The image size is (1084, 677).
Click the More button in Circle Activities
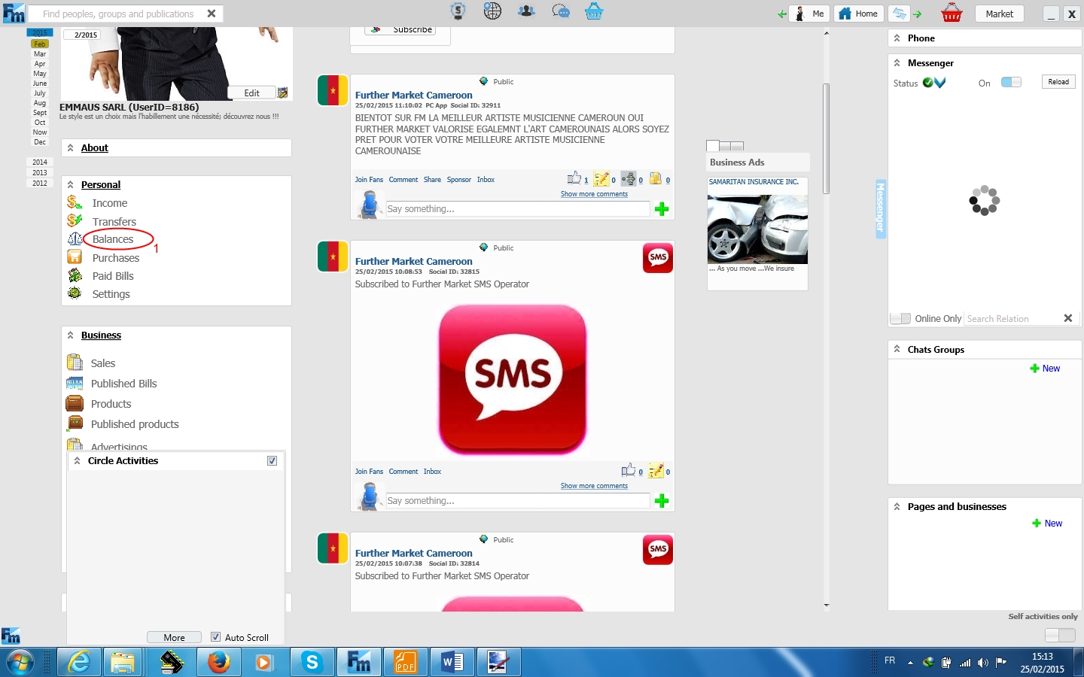pos(174,637)
